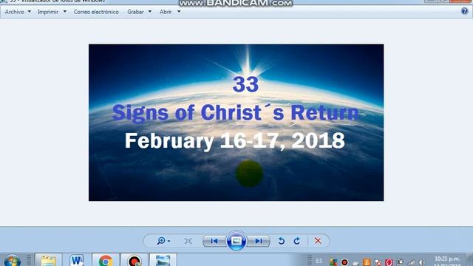
Task: Open Microsoft Word from the taskbar
Action: point(77,260)
